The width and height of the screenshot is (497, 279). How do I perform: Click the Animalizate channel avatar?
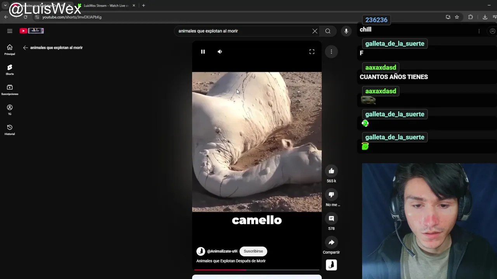point(201,251)
